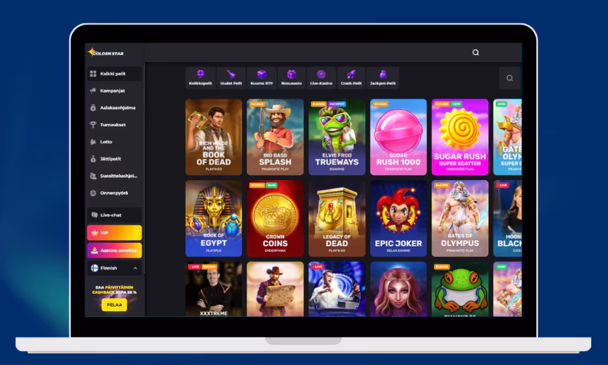
Task: Open the Book of Dead game
Action: click(x=213, y=137)
